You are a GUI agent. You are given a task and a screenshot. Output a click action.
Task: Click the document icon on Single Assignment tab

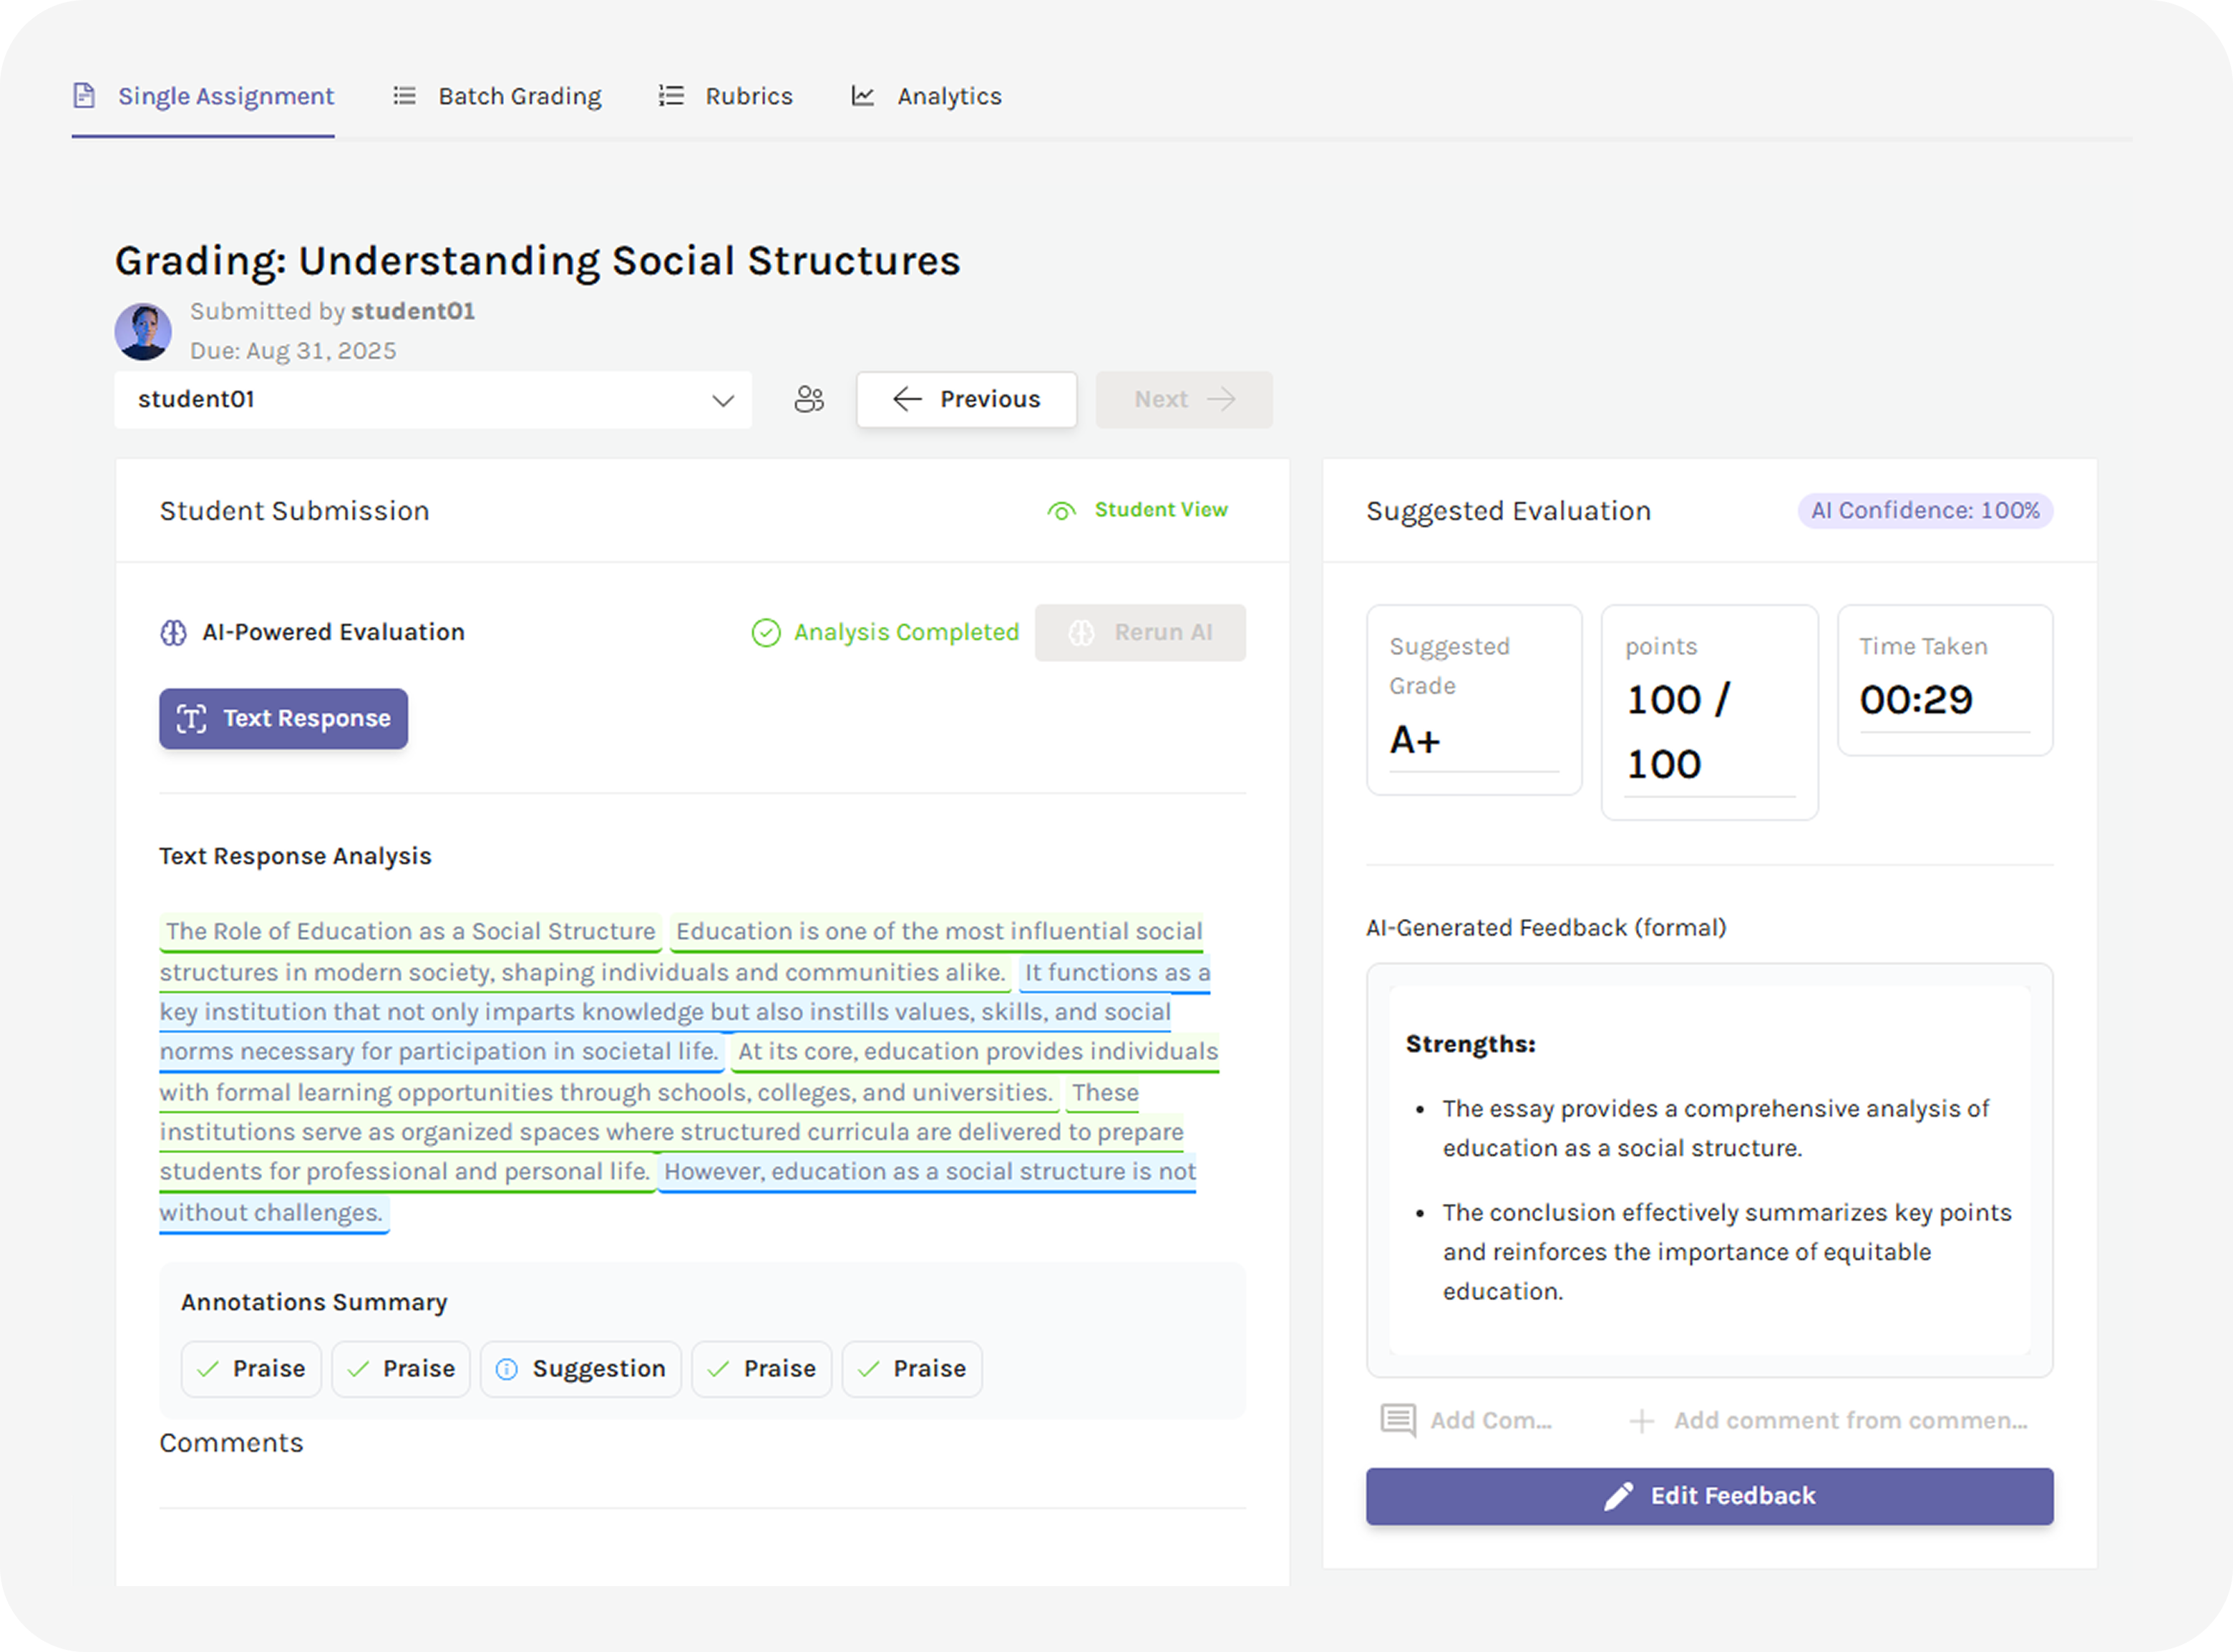(85, 96)
